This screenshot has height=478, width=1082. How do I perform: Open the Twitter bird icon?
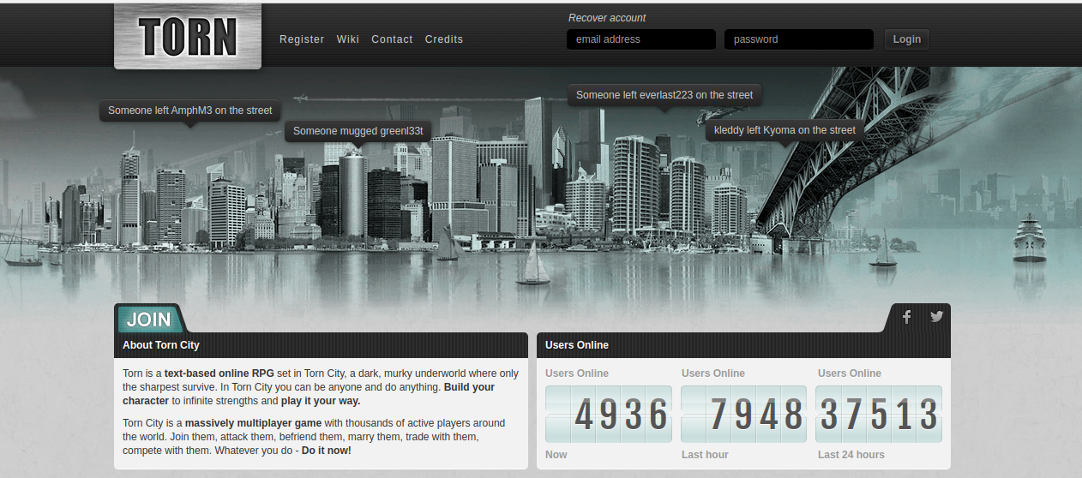coord(936,317)
